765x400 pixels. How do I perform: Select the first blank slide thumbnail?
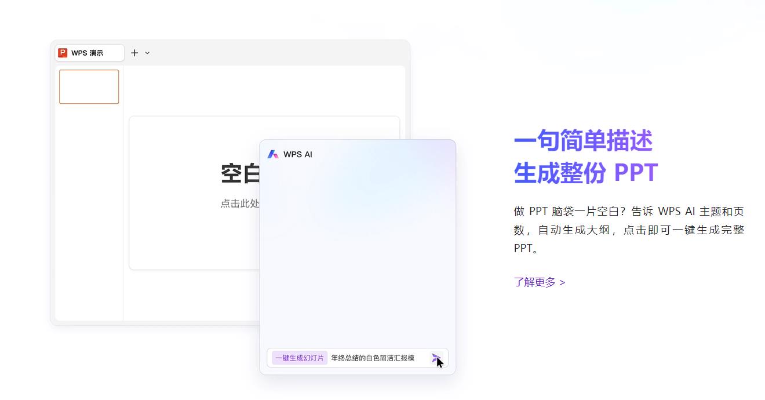pos(89,87)
